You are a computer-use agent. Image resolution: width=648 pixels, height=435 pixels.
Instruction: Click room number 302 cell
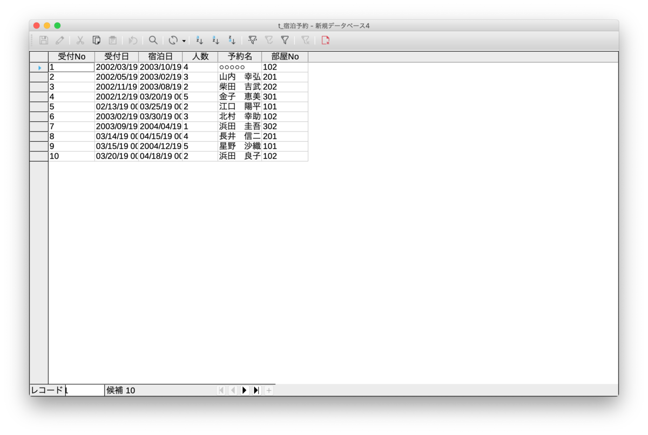[x=285, y=127]
